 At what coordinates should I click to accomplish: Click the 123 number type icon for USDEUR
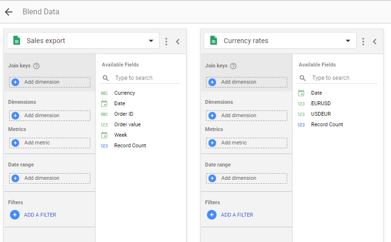[301, 114]
